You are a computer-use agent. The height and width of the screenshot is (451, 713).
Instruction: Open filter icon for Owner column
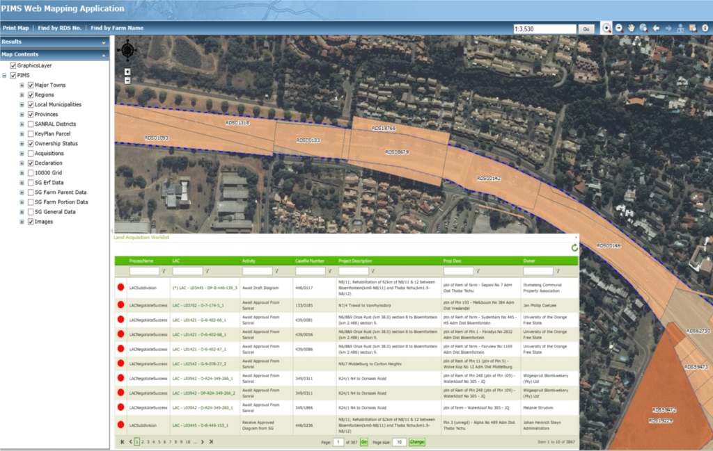[558, 271]
